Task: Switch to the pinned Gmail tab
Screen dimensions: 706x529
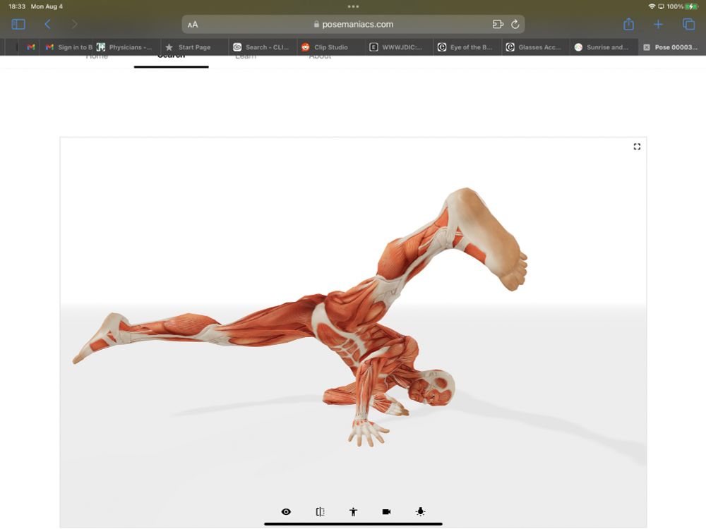Action: (x=30, y=47)
